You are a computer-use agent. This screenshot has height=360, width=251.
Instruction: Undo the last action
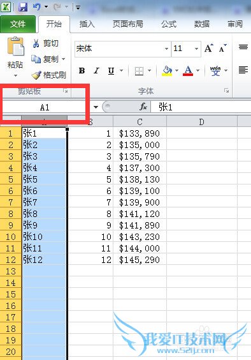coord(37,7)
